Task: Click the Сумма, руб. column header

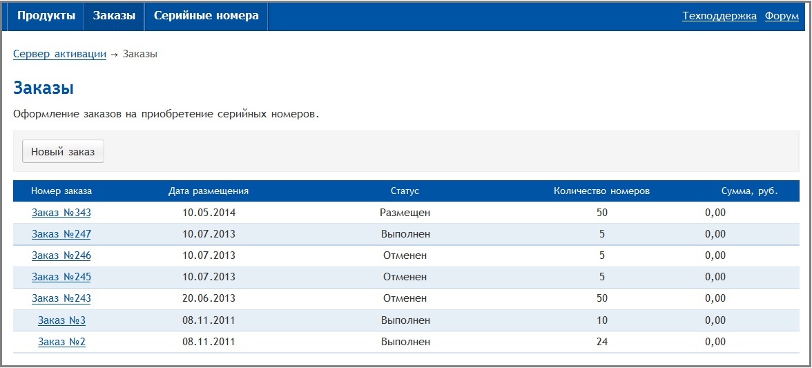Action: click(749, 191)
